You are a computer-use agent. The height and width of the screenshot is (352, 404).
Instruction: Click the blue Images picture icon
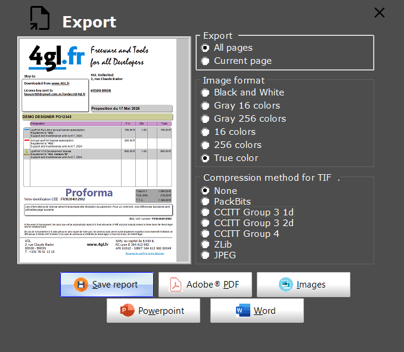(x=286, y=285)
